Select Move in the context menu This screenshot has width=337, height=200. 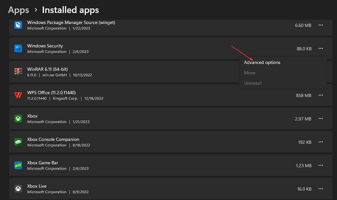pos(283,73)
